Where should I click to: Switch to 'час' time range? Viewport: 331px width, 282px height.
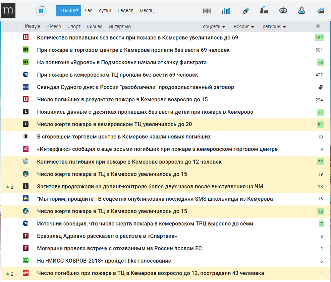89,10
